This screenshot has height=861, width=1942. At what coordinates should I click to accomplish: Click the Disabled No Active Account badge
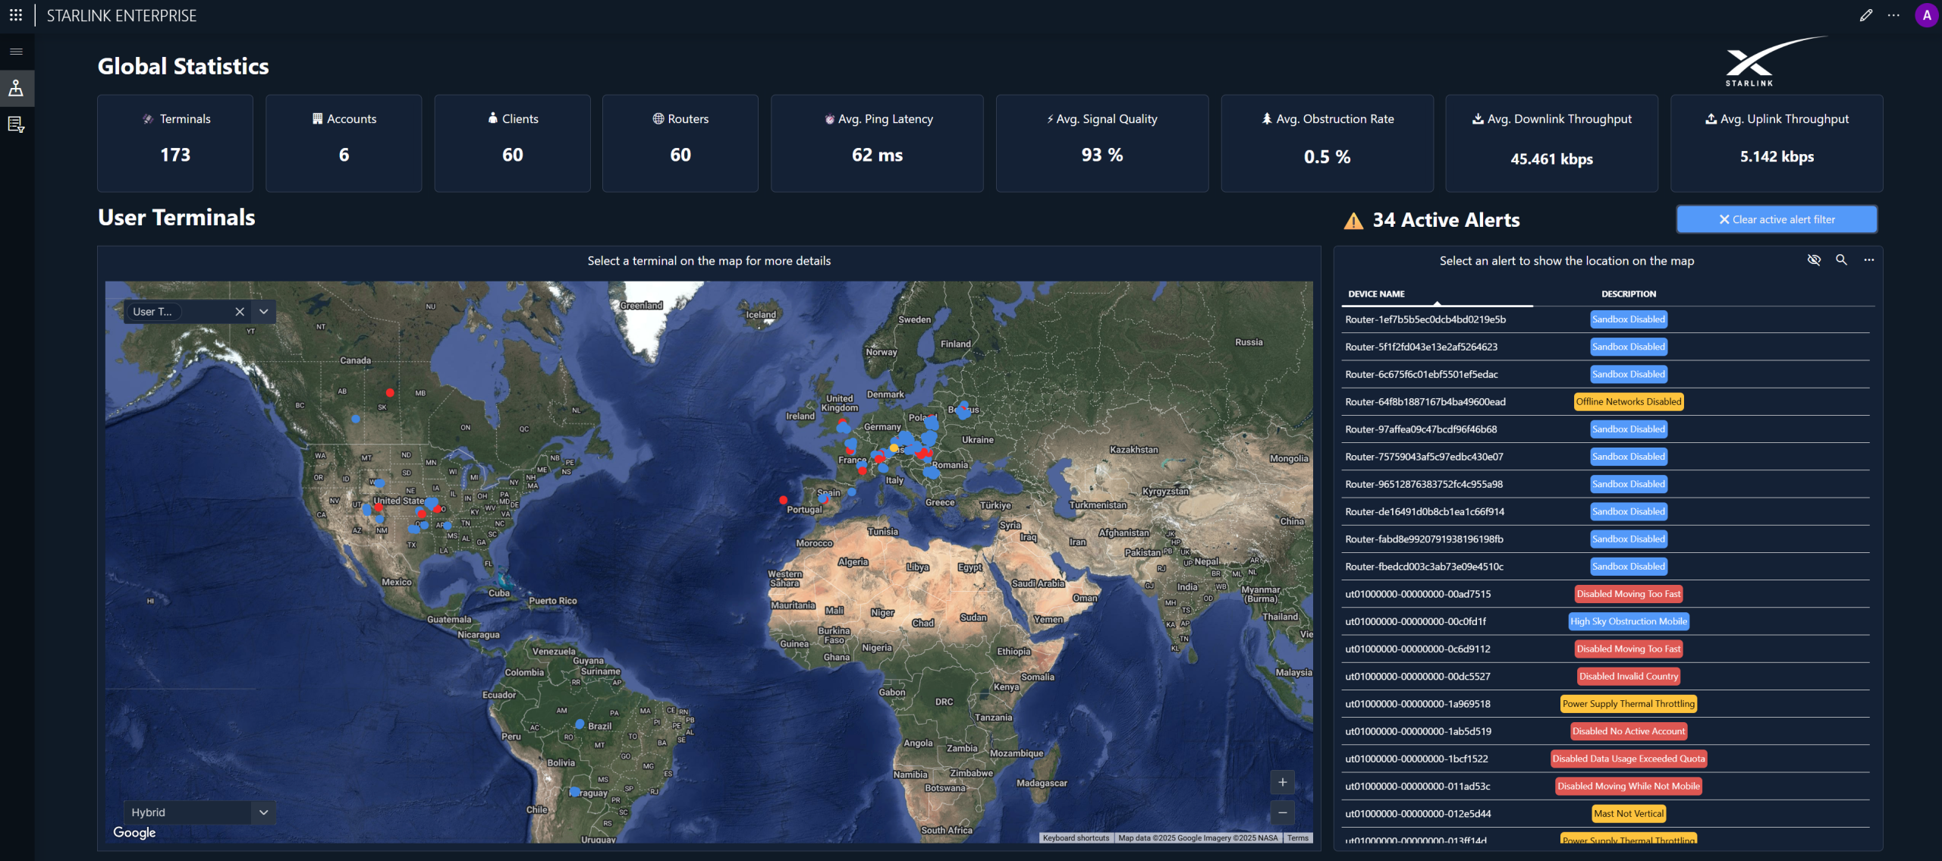[1629, 731]
